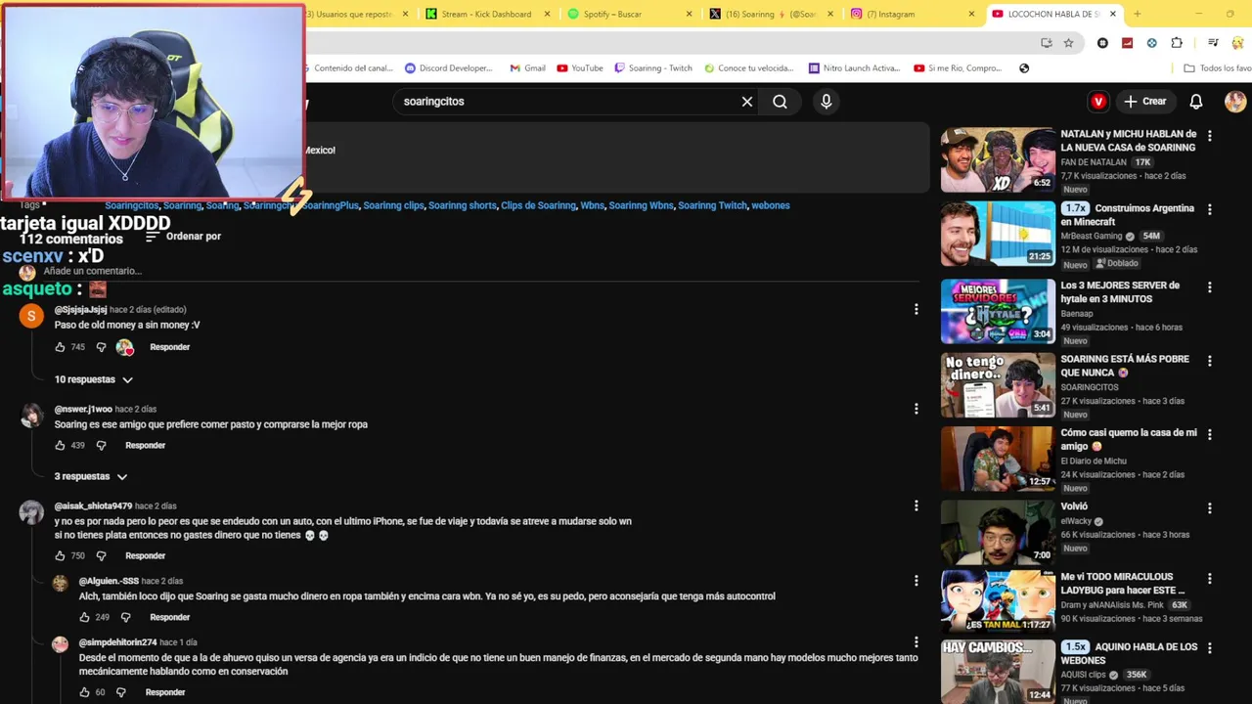Open the Discord Developer bookmark
Screen dimensions: 1252x704
[448, 68]
